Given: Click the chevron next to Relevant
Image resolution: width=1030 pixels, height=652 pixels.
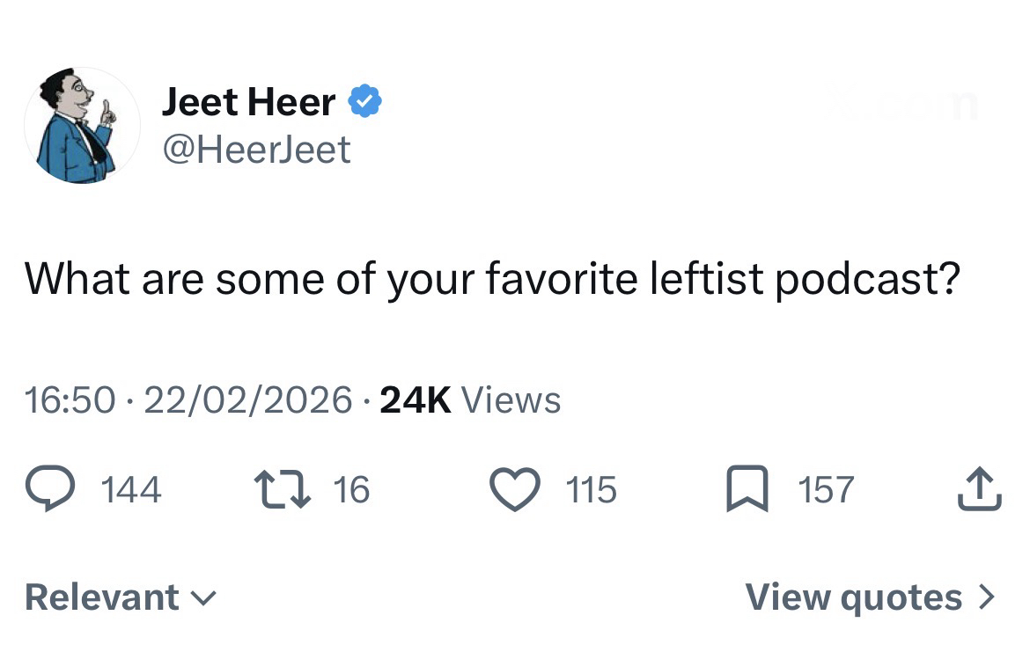Looking at the screenshot, I should (203, 598).
